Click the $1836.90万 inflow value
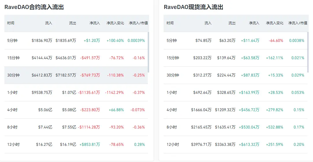This screenshot has width=313, height=162. (x=42, y=40)
